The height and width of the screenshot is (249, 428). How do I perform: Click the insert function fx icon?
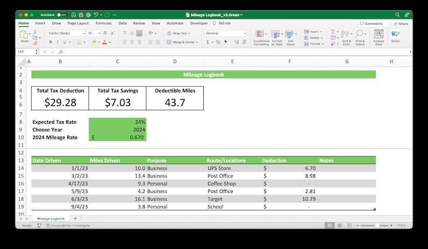click(x=61, y=52)
